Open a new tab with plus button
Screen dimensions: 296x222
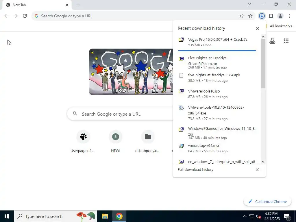coord(78,5)
